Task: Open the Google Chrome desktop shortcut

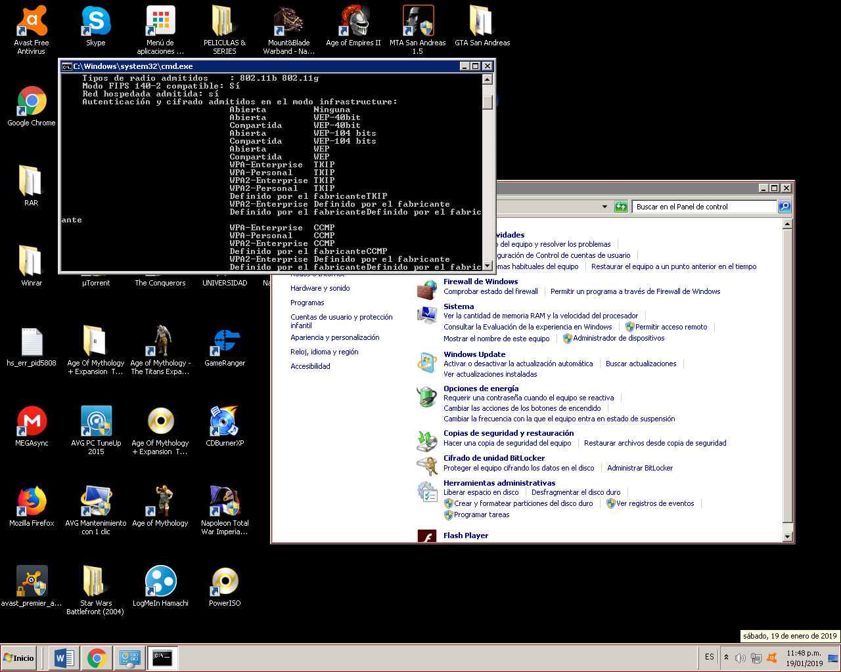Action: pos(32,102)
